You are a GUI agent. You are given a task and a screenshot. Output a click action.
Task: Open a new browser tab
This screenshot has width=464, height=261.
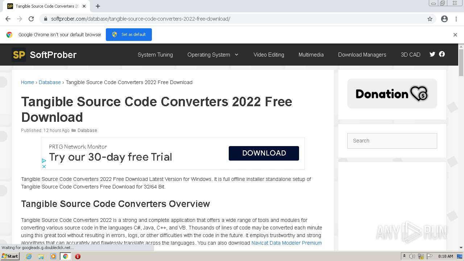point(98,6)
